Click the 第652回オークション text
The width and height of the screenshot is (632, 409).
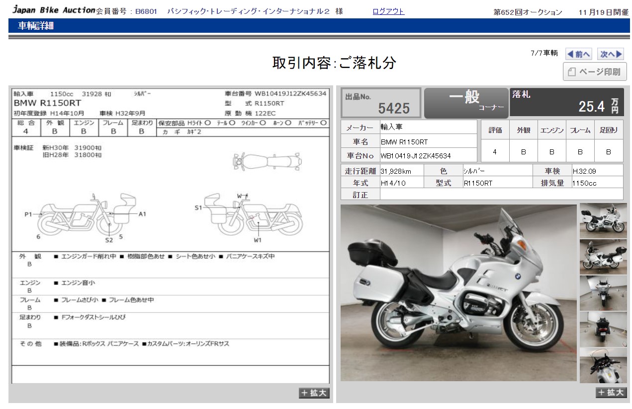[528, 12]
